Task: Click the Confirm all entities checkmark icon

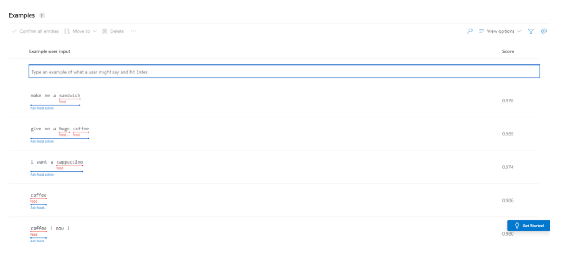Action: tap(14, 31)
